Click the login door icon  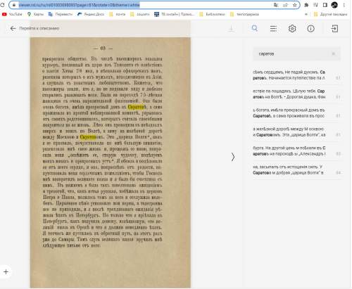[x=334, y=29]
